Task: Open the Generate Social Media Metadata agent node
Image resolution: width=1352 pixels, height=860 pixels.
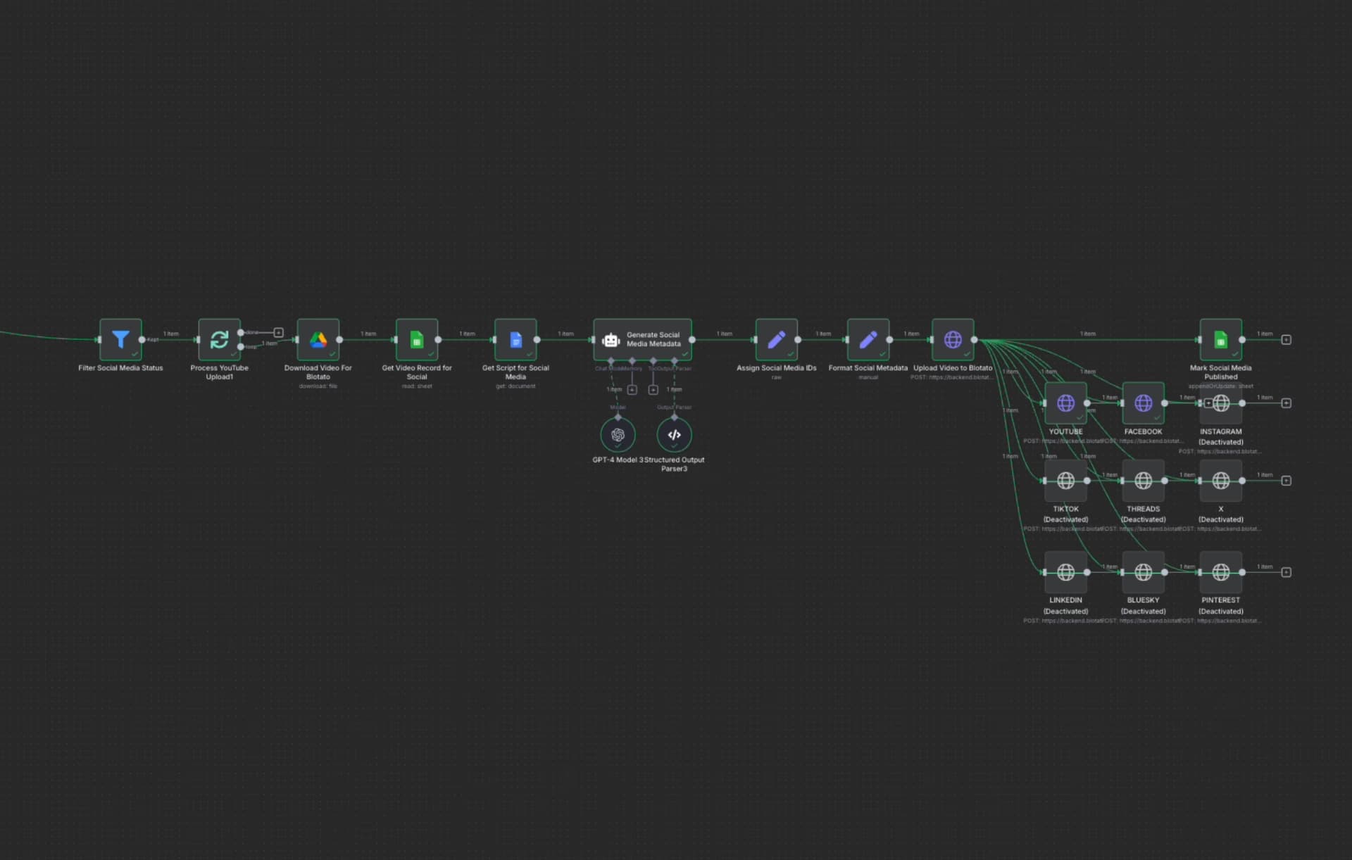Action: (x=642, y=340)
